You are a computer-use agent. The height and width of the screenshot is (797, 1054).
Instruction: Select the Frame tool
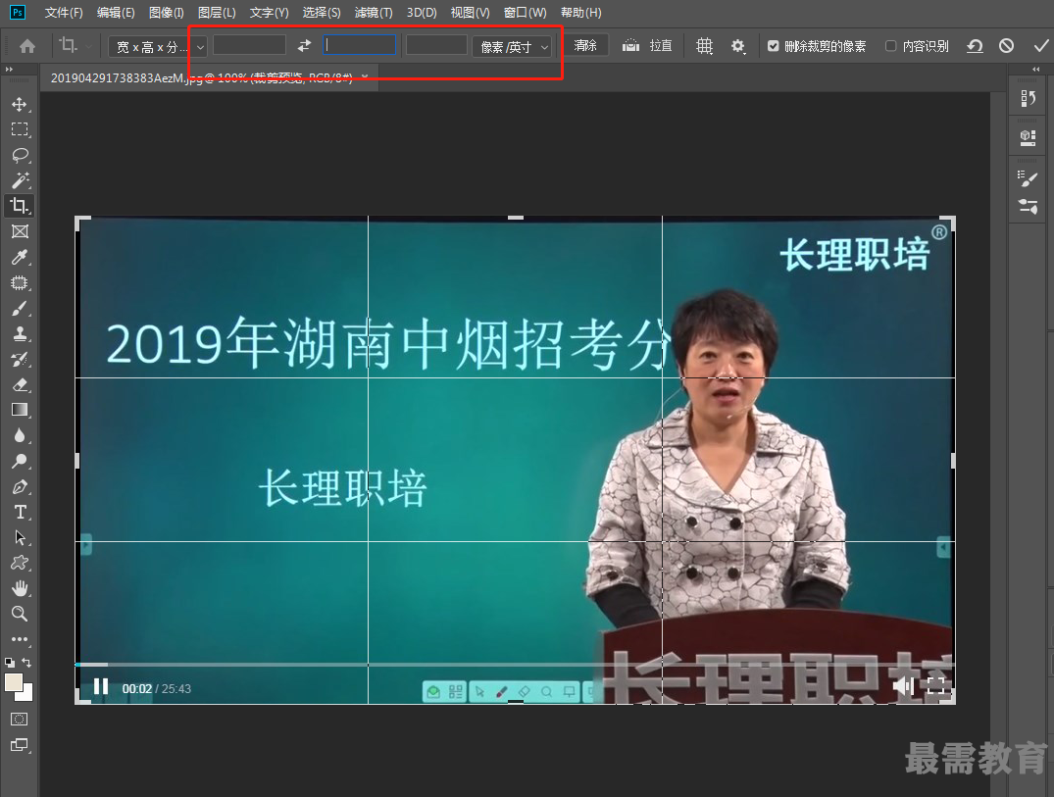point(20,231)
